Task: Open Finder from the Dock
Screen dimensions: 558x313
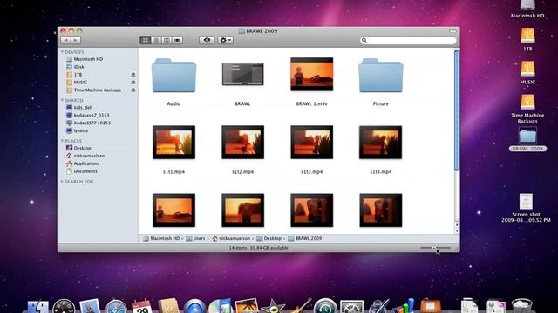Action: click(38, 307)
